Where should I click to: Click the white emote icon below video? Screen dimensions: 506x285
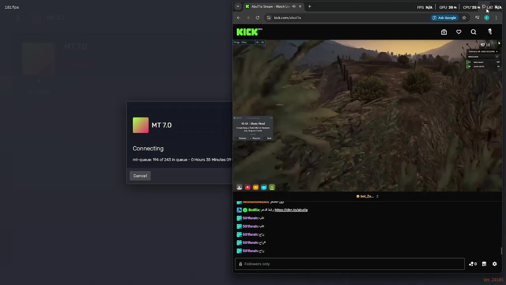coord(239,187)
